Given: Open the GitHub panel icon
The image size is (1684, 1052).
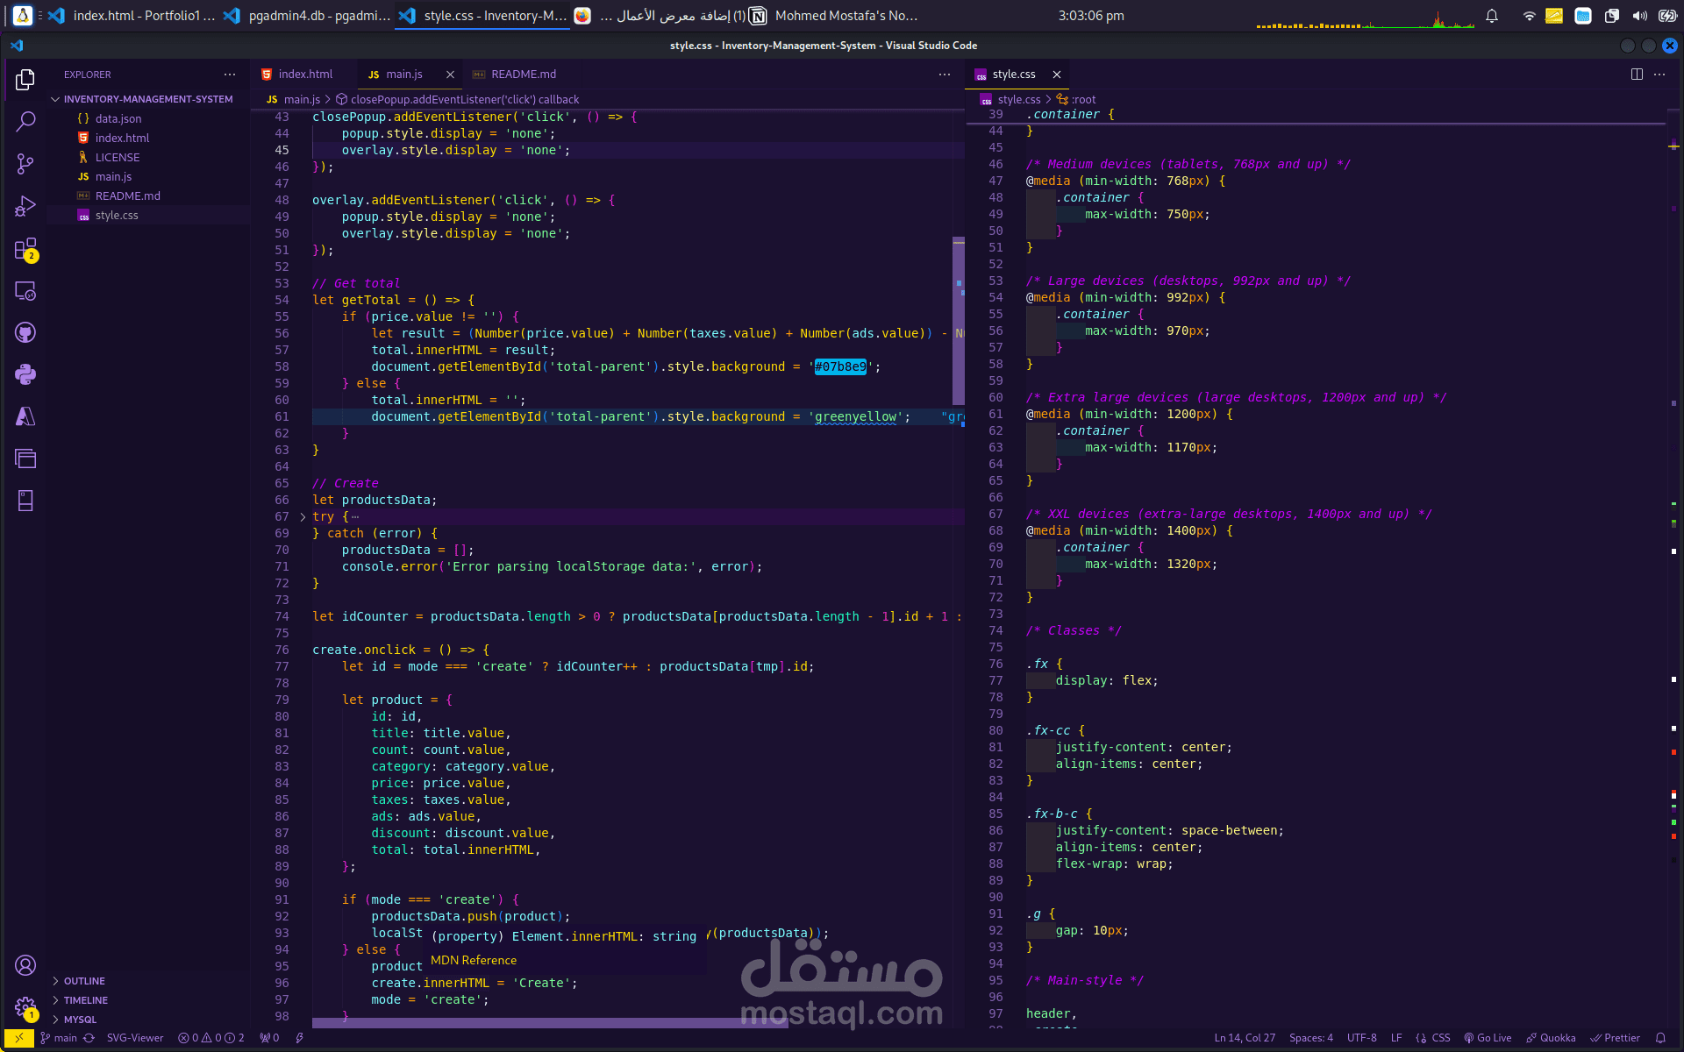Looking at the screenshot, I should (25, 333).
